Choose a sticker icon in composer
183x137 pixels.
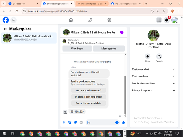coord(76,122)
